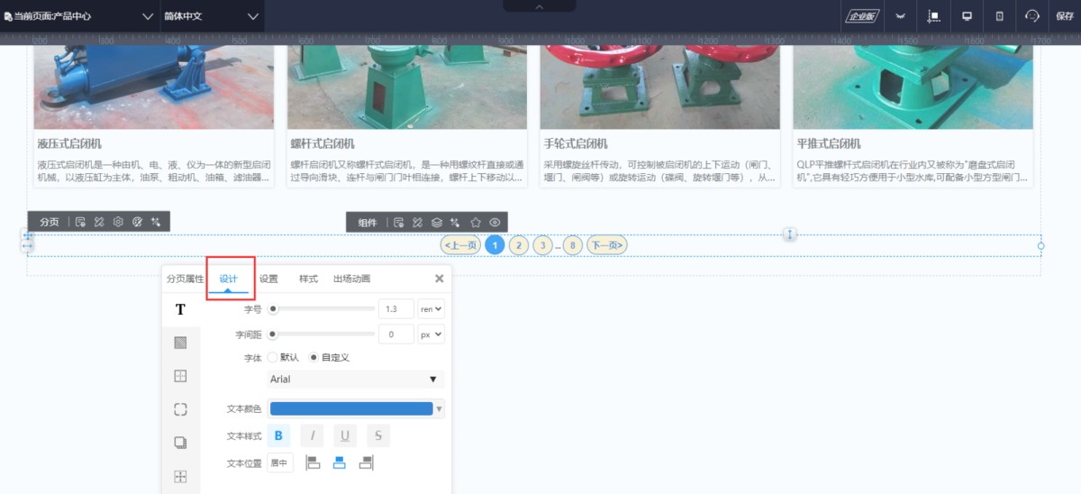Image resolution: width=1081 pixels, height=494 pixels.
Task: Open the Arial font family dropdown
Action: pos(355,380)
